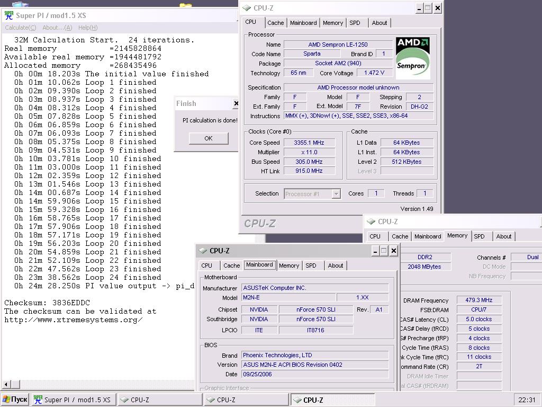Click the xtremesystems.org URL text

[x=73, y=320]
